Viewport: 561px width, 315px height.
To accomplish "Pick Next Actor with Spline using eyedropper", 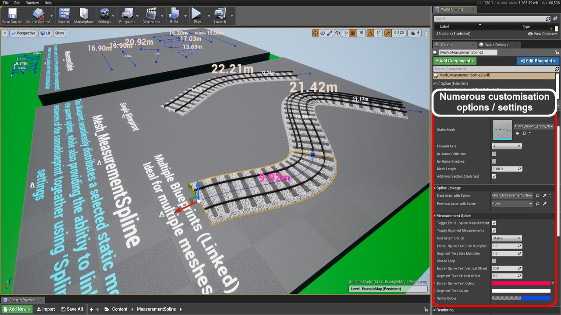I will pos(544,196).
